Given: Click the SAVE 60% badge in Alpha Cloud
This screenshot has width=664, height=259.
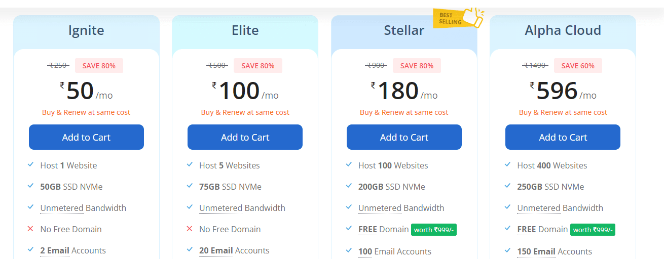Looking at the screenshot, I should (578, 66).
